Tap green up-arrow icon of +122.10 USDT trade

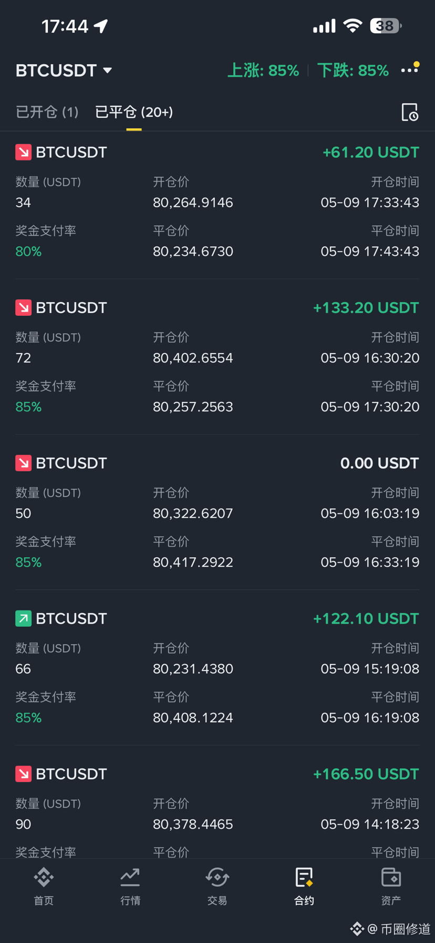(x=23, y=618)
